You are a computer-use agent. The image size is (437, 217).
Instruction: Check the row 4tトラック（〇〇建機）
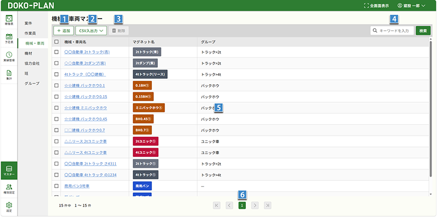[57, 74]
